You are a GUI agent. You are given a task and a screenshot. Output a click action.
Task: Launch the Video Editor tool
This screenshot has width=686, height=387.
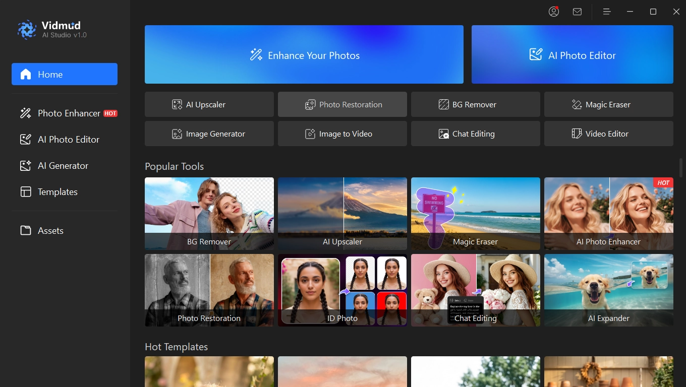click(609, 134)
